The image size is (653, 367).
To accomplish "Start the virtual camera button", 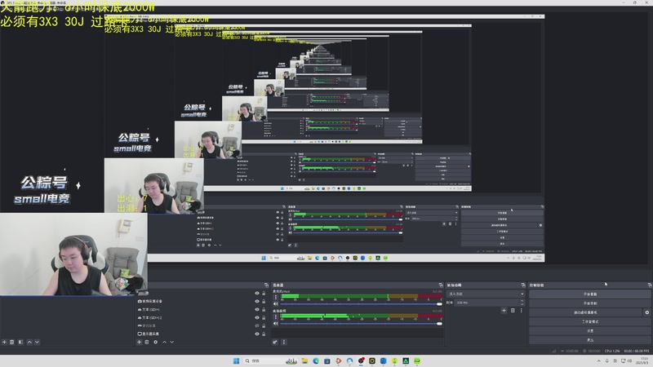I will [585, 312].
